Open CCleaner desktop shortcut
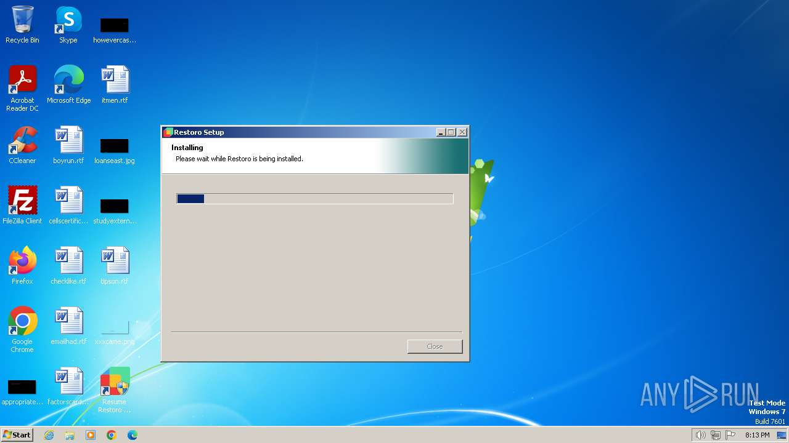The width and height of the screenshot is (789, 443). tap(22, 145)
